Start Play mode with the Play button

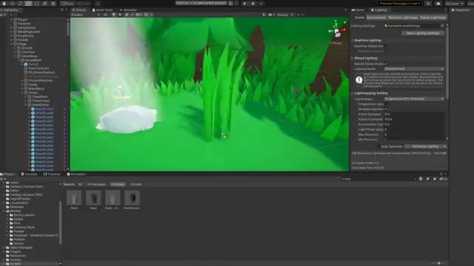[244, 4]
